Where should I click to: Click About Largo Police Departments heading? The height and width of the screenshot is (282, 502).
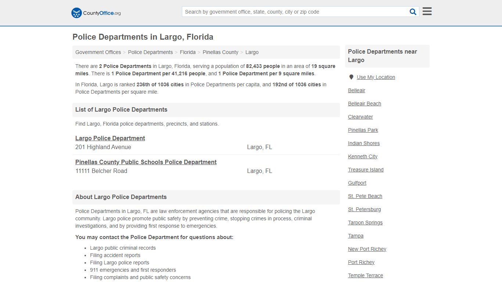point(121,197)
